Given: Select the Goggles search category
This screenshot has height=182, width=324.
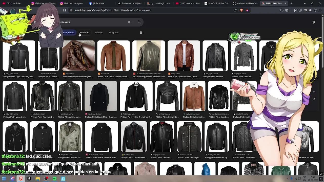Looking at the screenshot, I should pos(114,32).
